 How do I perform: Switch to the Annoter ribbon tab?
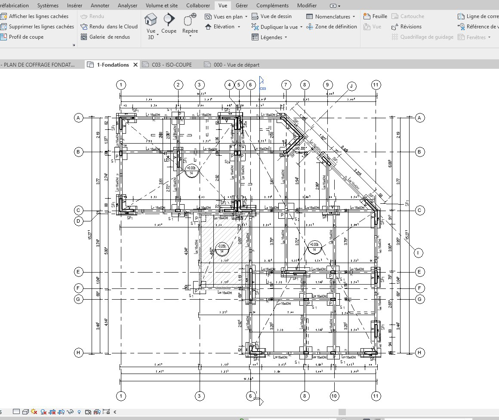coord(100,6)
